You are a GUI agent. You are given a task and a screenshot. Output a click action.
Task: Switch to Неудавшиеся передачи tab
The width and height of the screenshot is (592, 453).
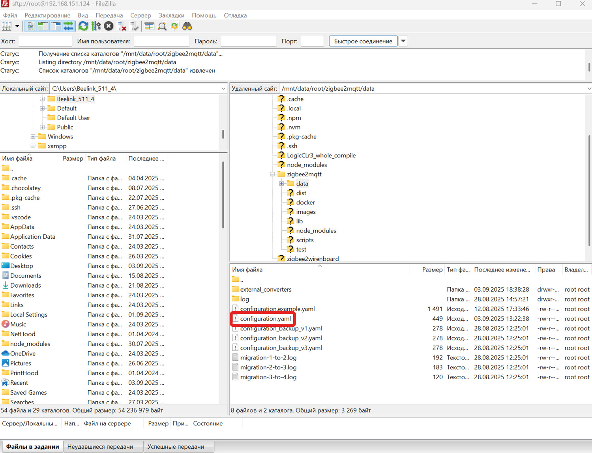point(100,447)
